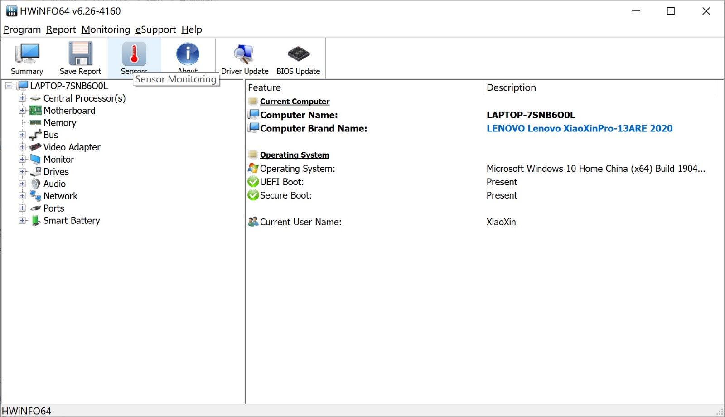
Task: Click the LAPTOP-7SNB6O0L computer name value
Action: point(531,115)
